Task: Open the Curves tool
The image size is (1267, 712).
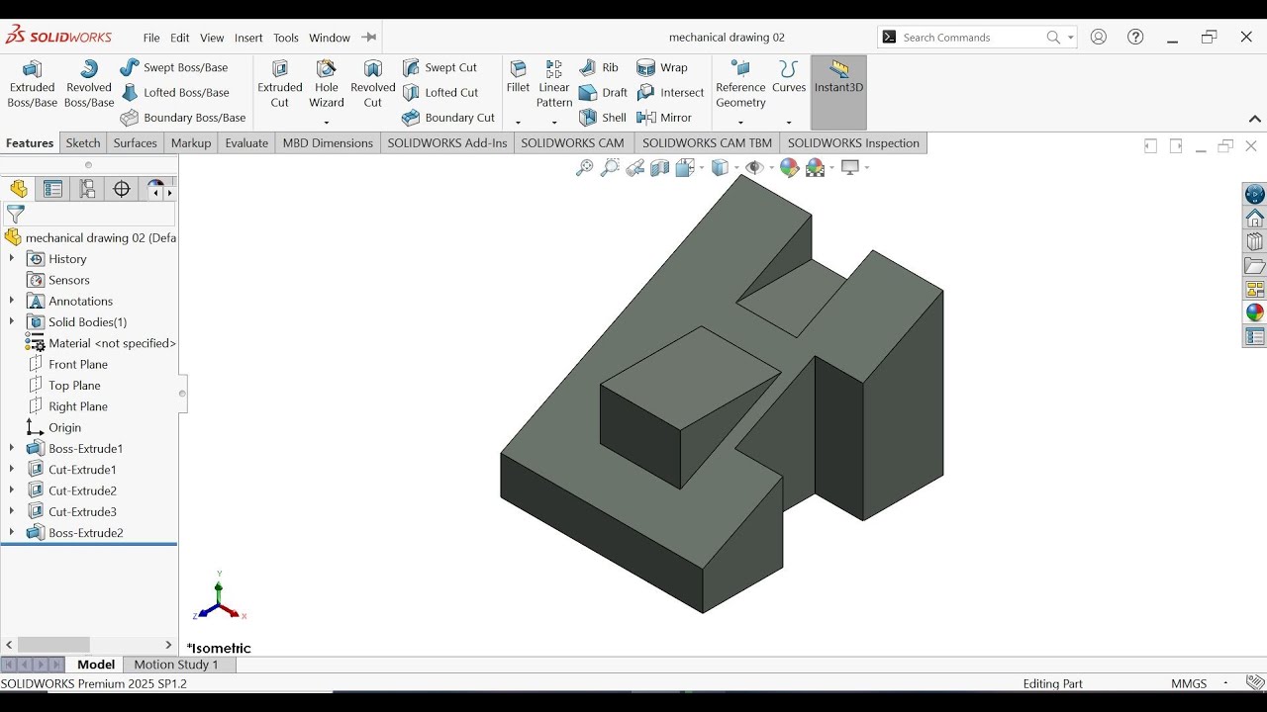Action: coord(789,77)
